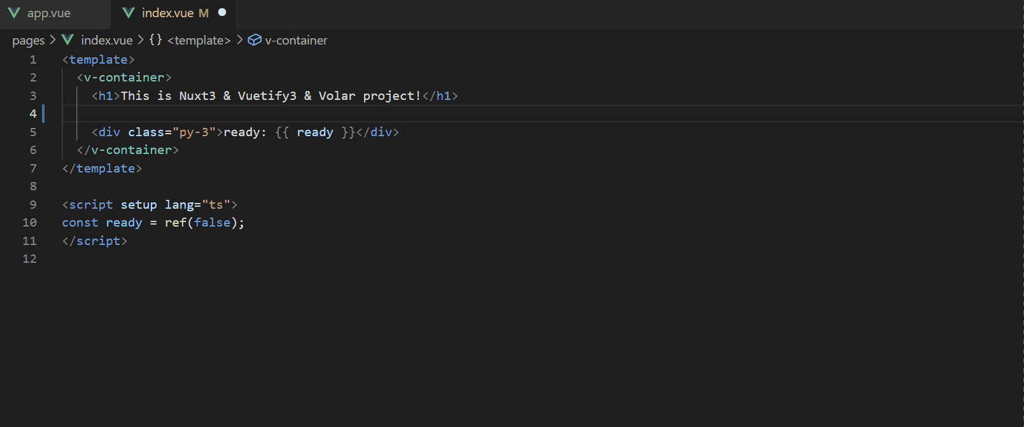Click the closing </template> tag
This screenshot has height=427, width=1024.
pyautogui.click(x=102, y=169)
